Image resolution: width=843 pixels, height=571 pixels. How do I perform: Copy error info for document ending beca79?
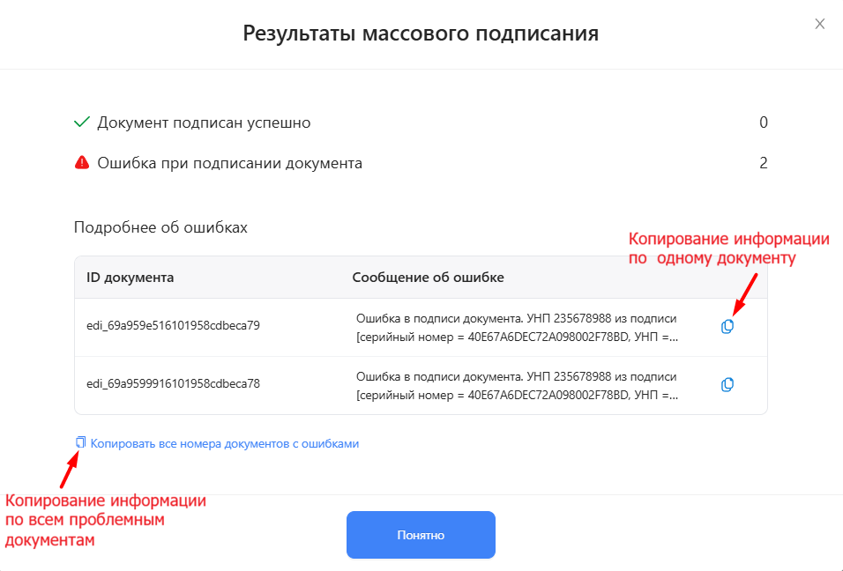(x=727, y=326)
